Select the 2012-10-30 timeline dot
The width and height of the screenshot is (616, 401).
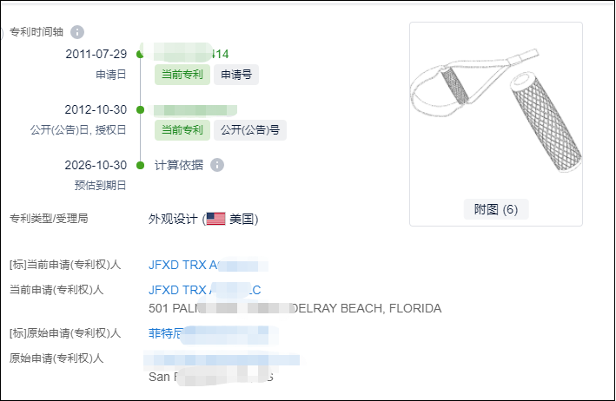point(141,110)
